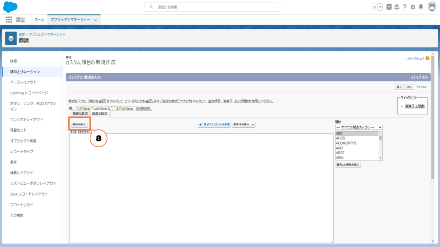The image size is (440, 247).
Task: Select AND in the function list
Action: pyautogui.click(x=357, y=148)
